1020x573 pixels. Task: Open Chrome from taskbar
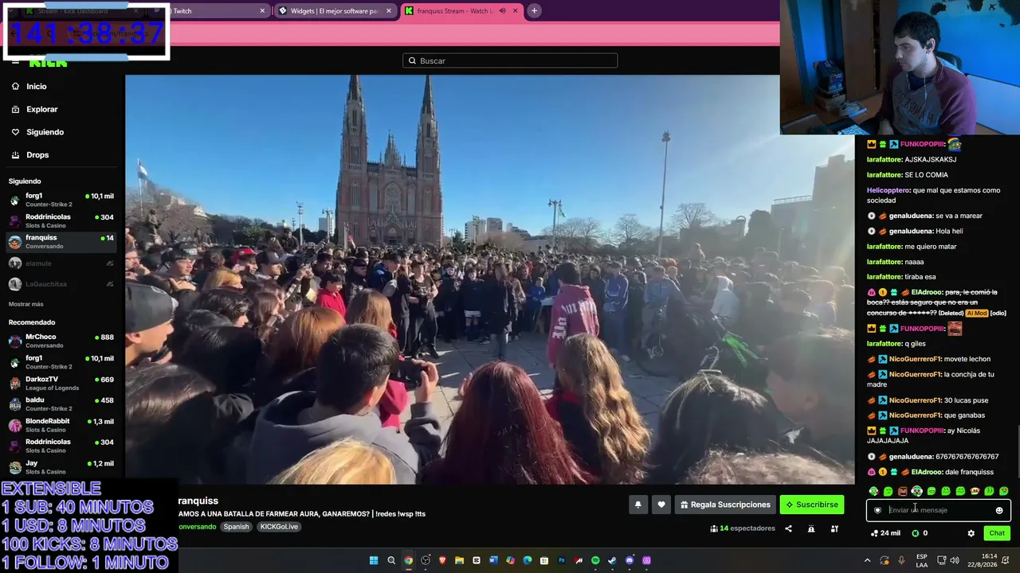[x=408, y=560]
